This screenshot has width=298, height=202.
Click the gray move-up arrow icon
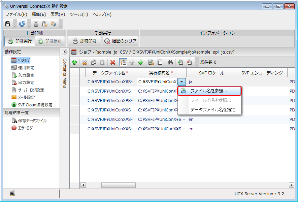132,62
